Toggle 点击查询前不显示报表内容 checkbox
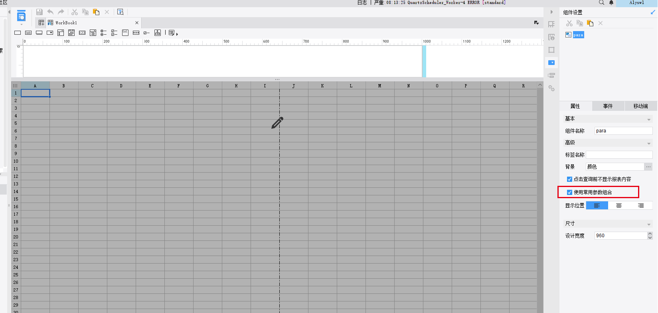The width and height of the screenshot is (658, 313). 569,179
